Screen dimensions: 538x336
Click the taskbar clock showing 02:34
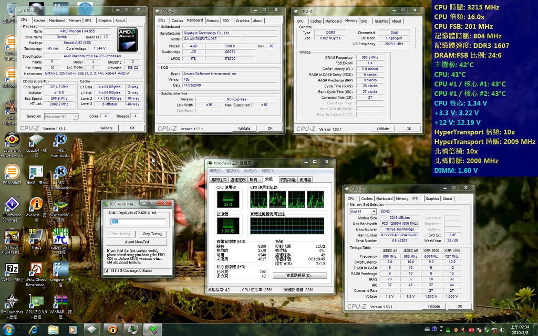click(x=520, y=330)
